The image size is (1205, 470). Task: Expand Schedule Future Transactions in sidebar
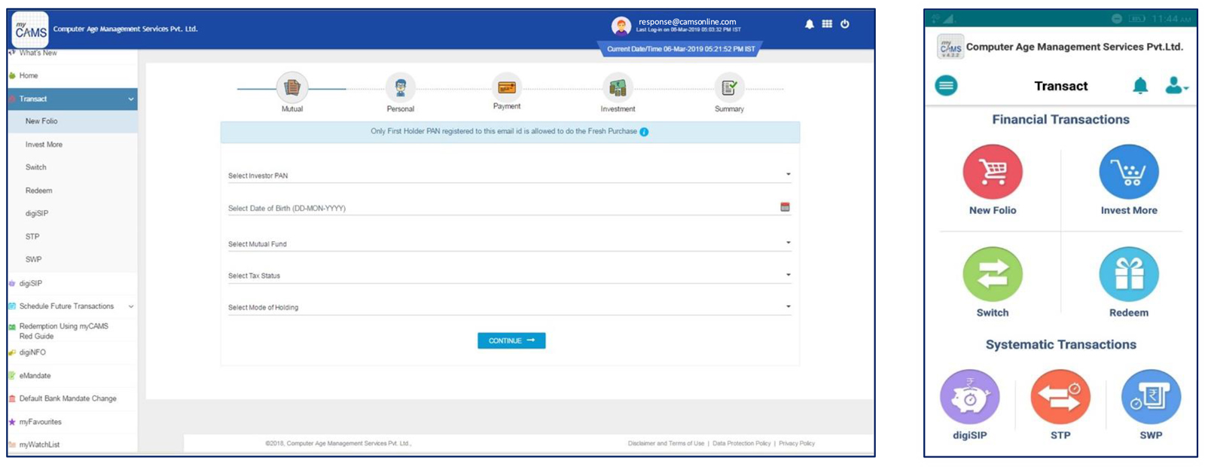tap(131, 307)
